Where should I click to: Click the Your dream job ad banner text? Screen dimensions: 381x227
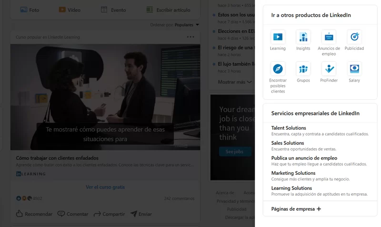pyautogui.click(x=237, y=123)
